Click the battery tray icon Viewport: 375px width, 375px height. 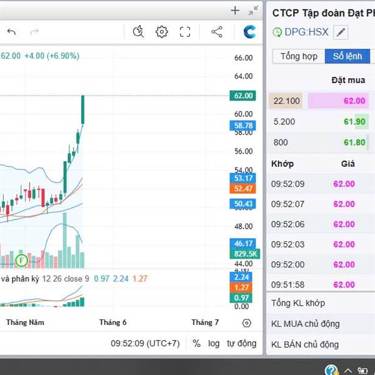click(362, 371)
